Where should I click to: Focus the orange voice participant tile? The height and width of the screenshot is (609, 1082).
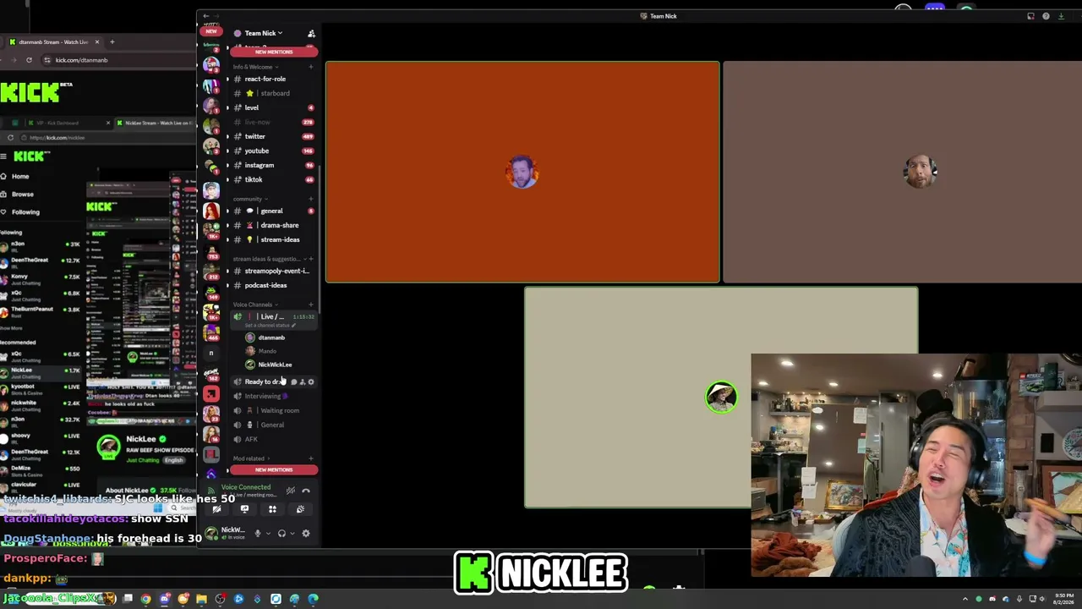pyautogui.click(x=522, y=172)
